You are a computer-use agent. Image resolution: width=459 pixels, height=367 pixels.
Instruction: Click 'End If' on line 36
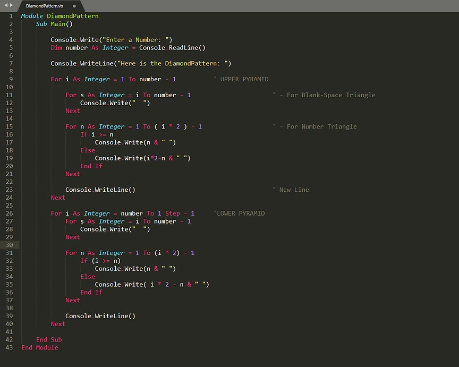pyautogui.click(x=91, y=293)
